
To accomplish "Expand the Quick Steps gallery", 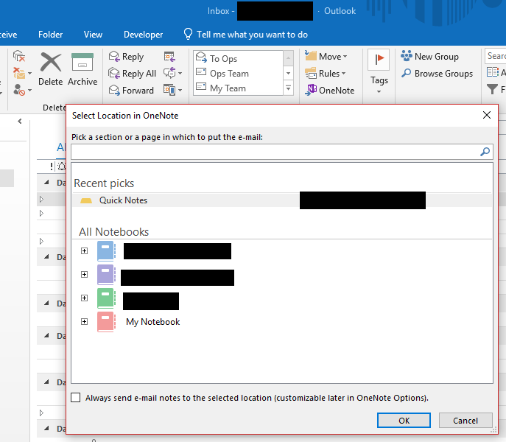I will (288, 88).
